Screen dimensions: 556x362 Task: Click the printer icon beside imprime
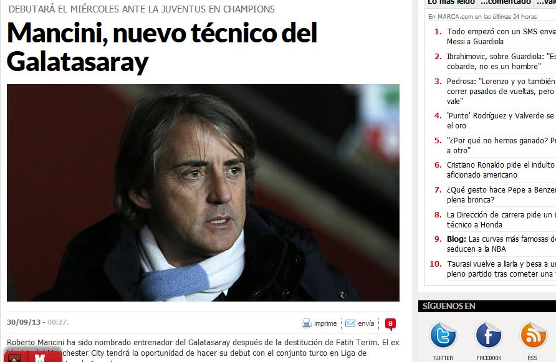pos(307,323)
